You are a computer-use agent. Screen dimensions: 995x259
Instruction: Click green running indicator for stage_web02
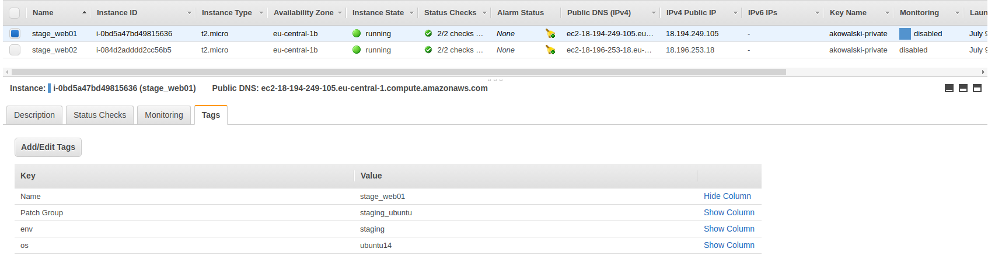tap(357, 50)
